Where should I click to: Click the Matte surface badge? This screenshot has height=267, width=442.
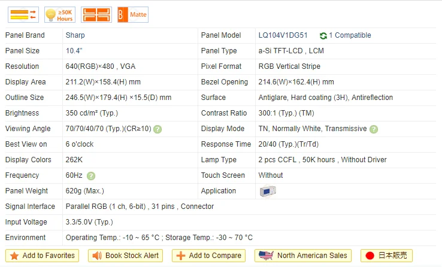(133, 14)
